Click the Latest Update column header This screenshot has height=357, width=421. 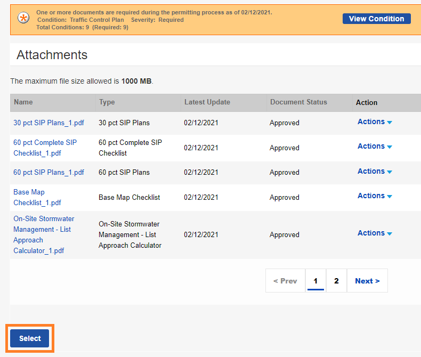pyautogui.click(x=207, y=102)
